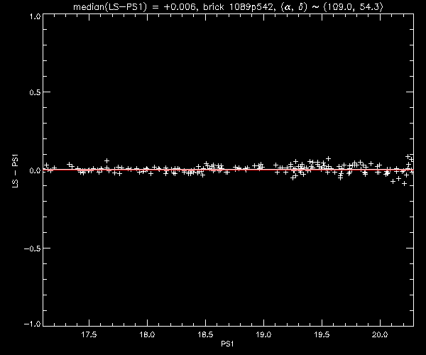The height and width of the screenshot is (355, 426).
Task: Click the x-axis tick label '17.5'
Action: coord(89,334)
